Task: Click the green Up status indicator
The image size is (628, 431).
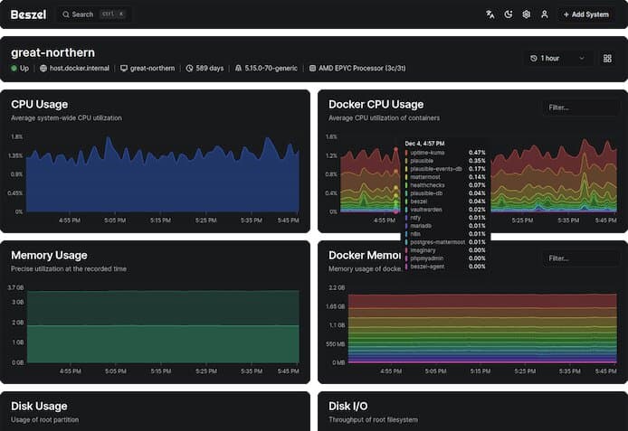Action: pos(14,69)
